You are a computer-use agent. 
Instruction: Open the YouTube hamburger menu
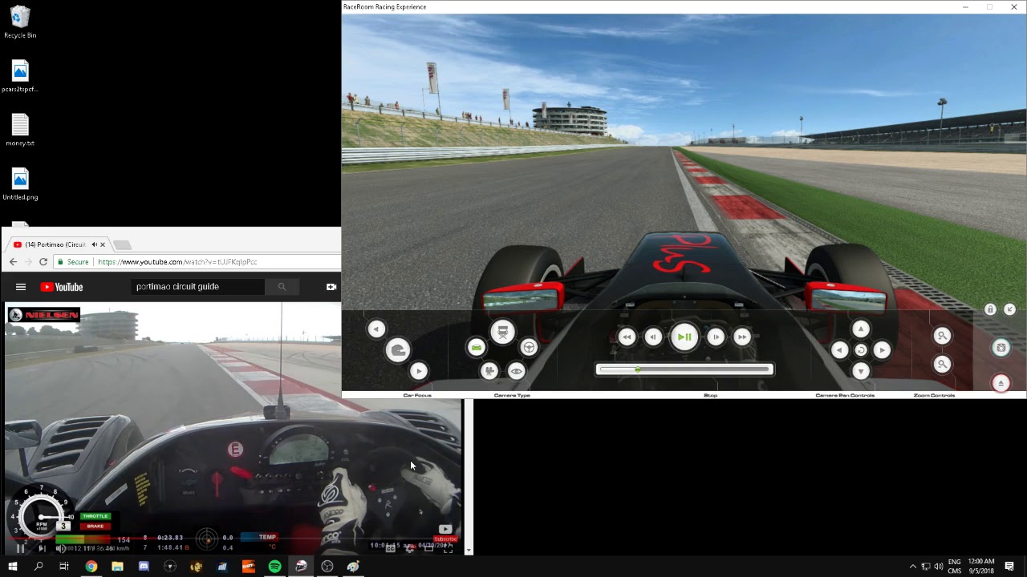[x=21, y=287]
